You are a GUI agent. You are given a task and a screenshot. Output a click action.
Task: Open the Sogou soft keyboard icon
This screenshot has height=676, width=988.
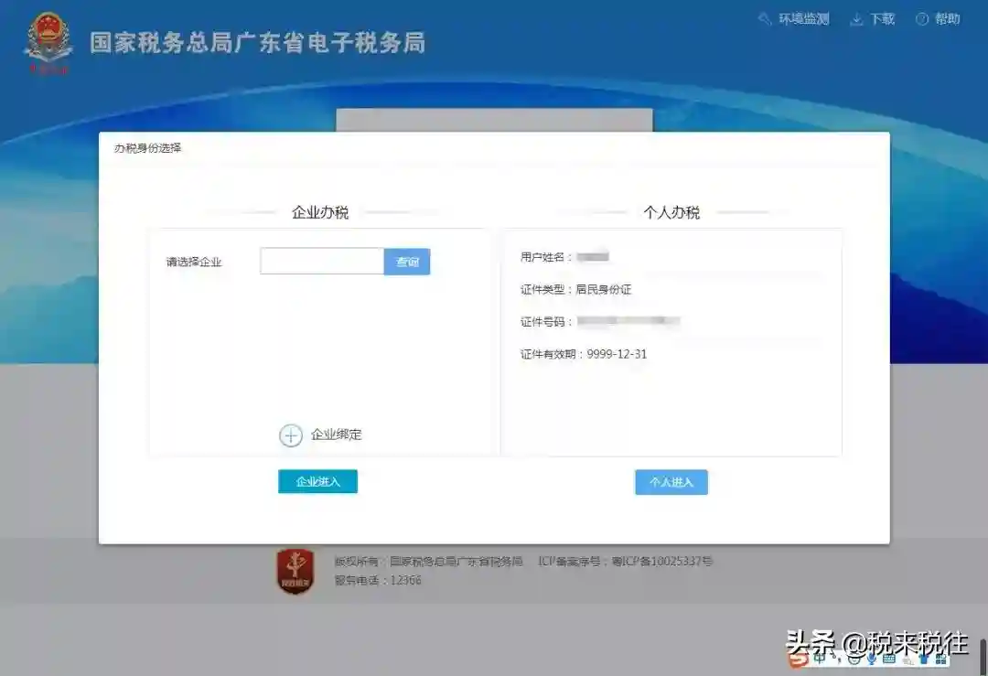(x=889, y=659)
